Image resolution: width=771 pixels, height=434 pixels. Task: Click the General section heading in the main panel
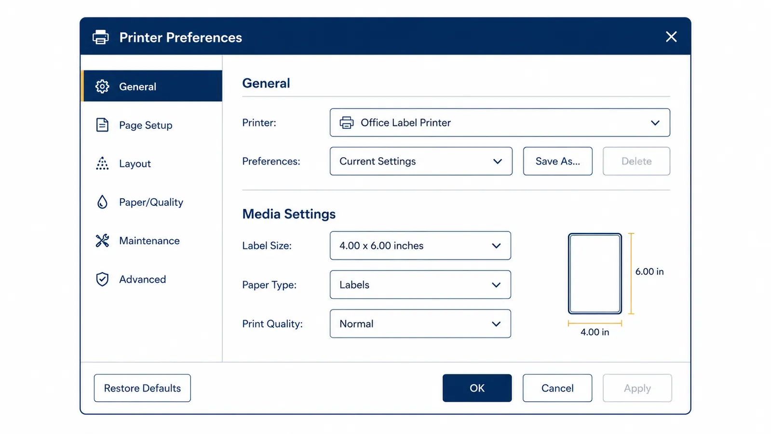point(266,83)
